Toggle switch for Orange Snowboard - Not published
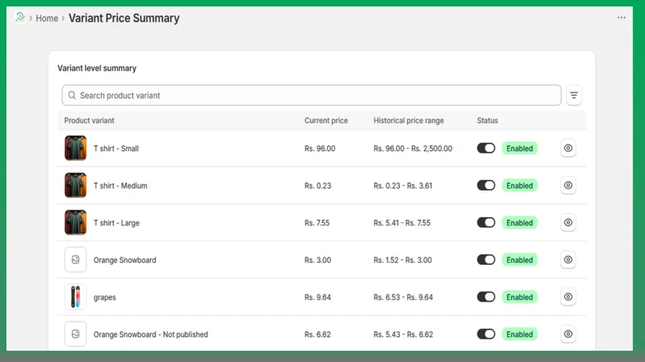 click(486, 334)
